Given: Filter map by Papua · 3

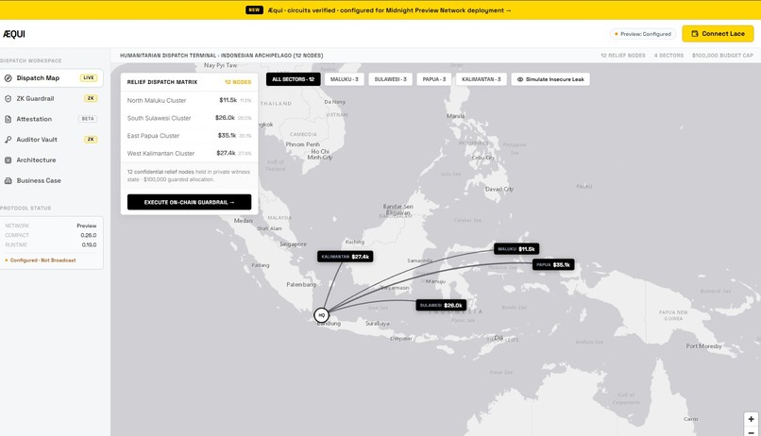Looking at the screenshot, I should (434, 79).
